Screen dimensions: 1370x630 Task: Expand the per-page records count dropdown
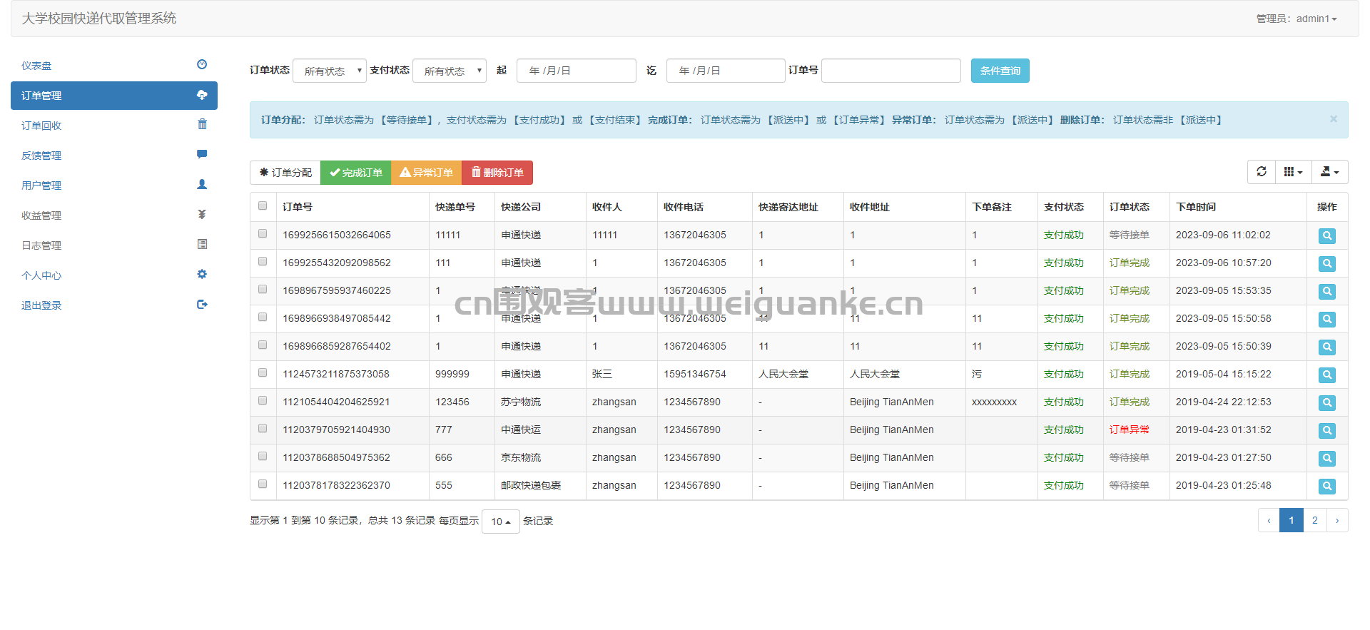click(x=501, y=522)
